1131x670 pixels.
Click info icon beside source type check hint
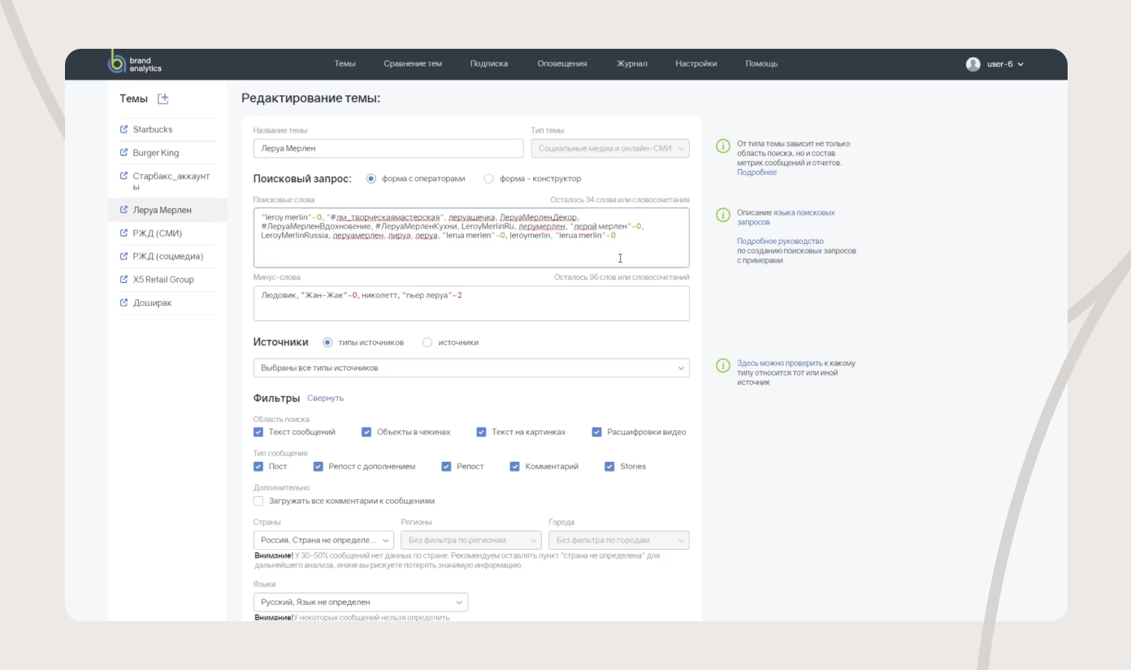click(x=722, y=366)
